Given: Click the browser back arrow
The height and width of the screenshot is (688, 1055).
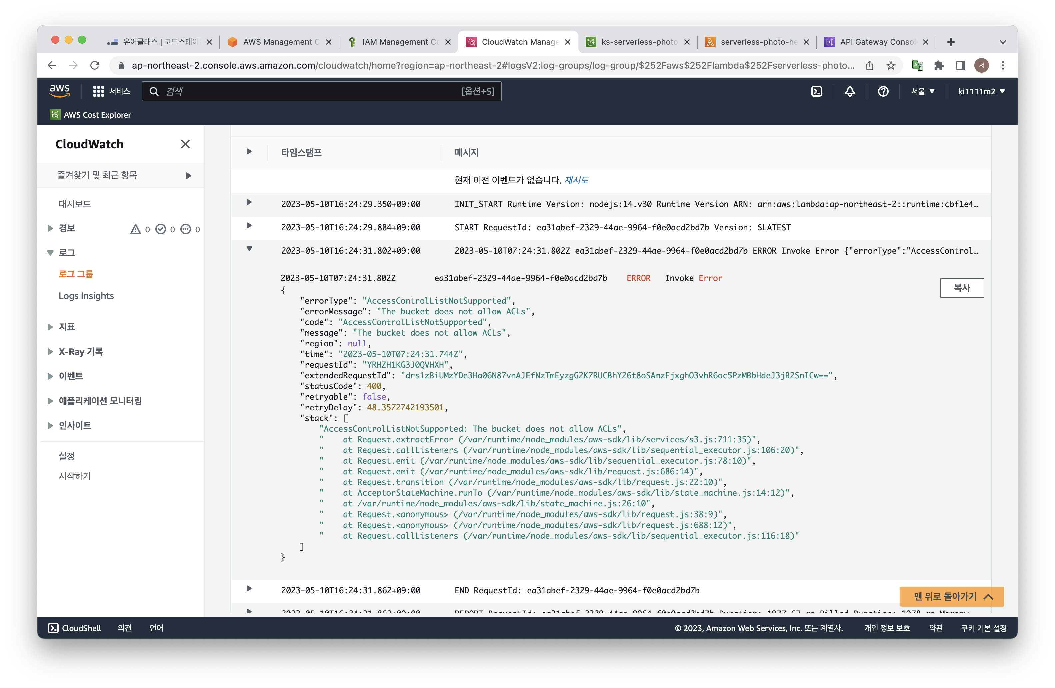Looking at the screenshot, I should tap(52, 66).
